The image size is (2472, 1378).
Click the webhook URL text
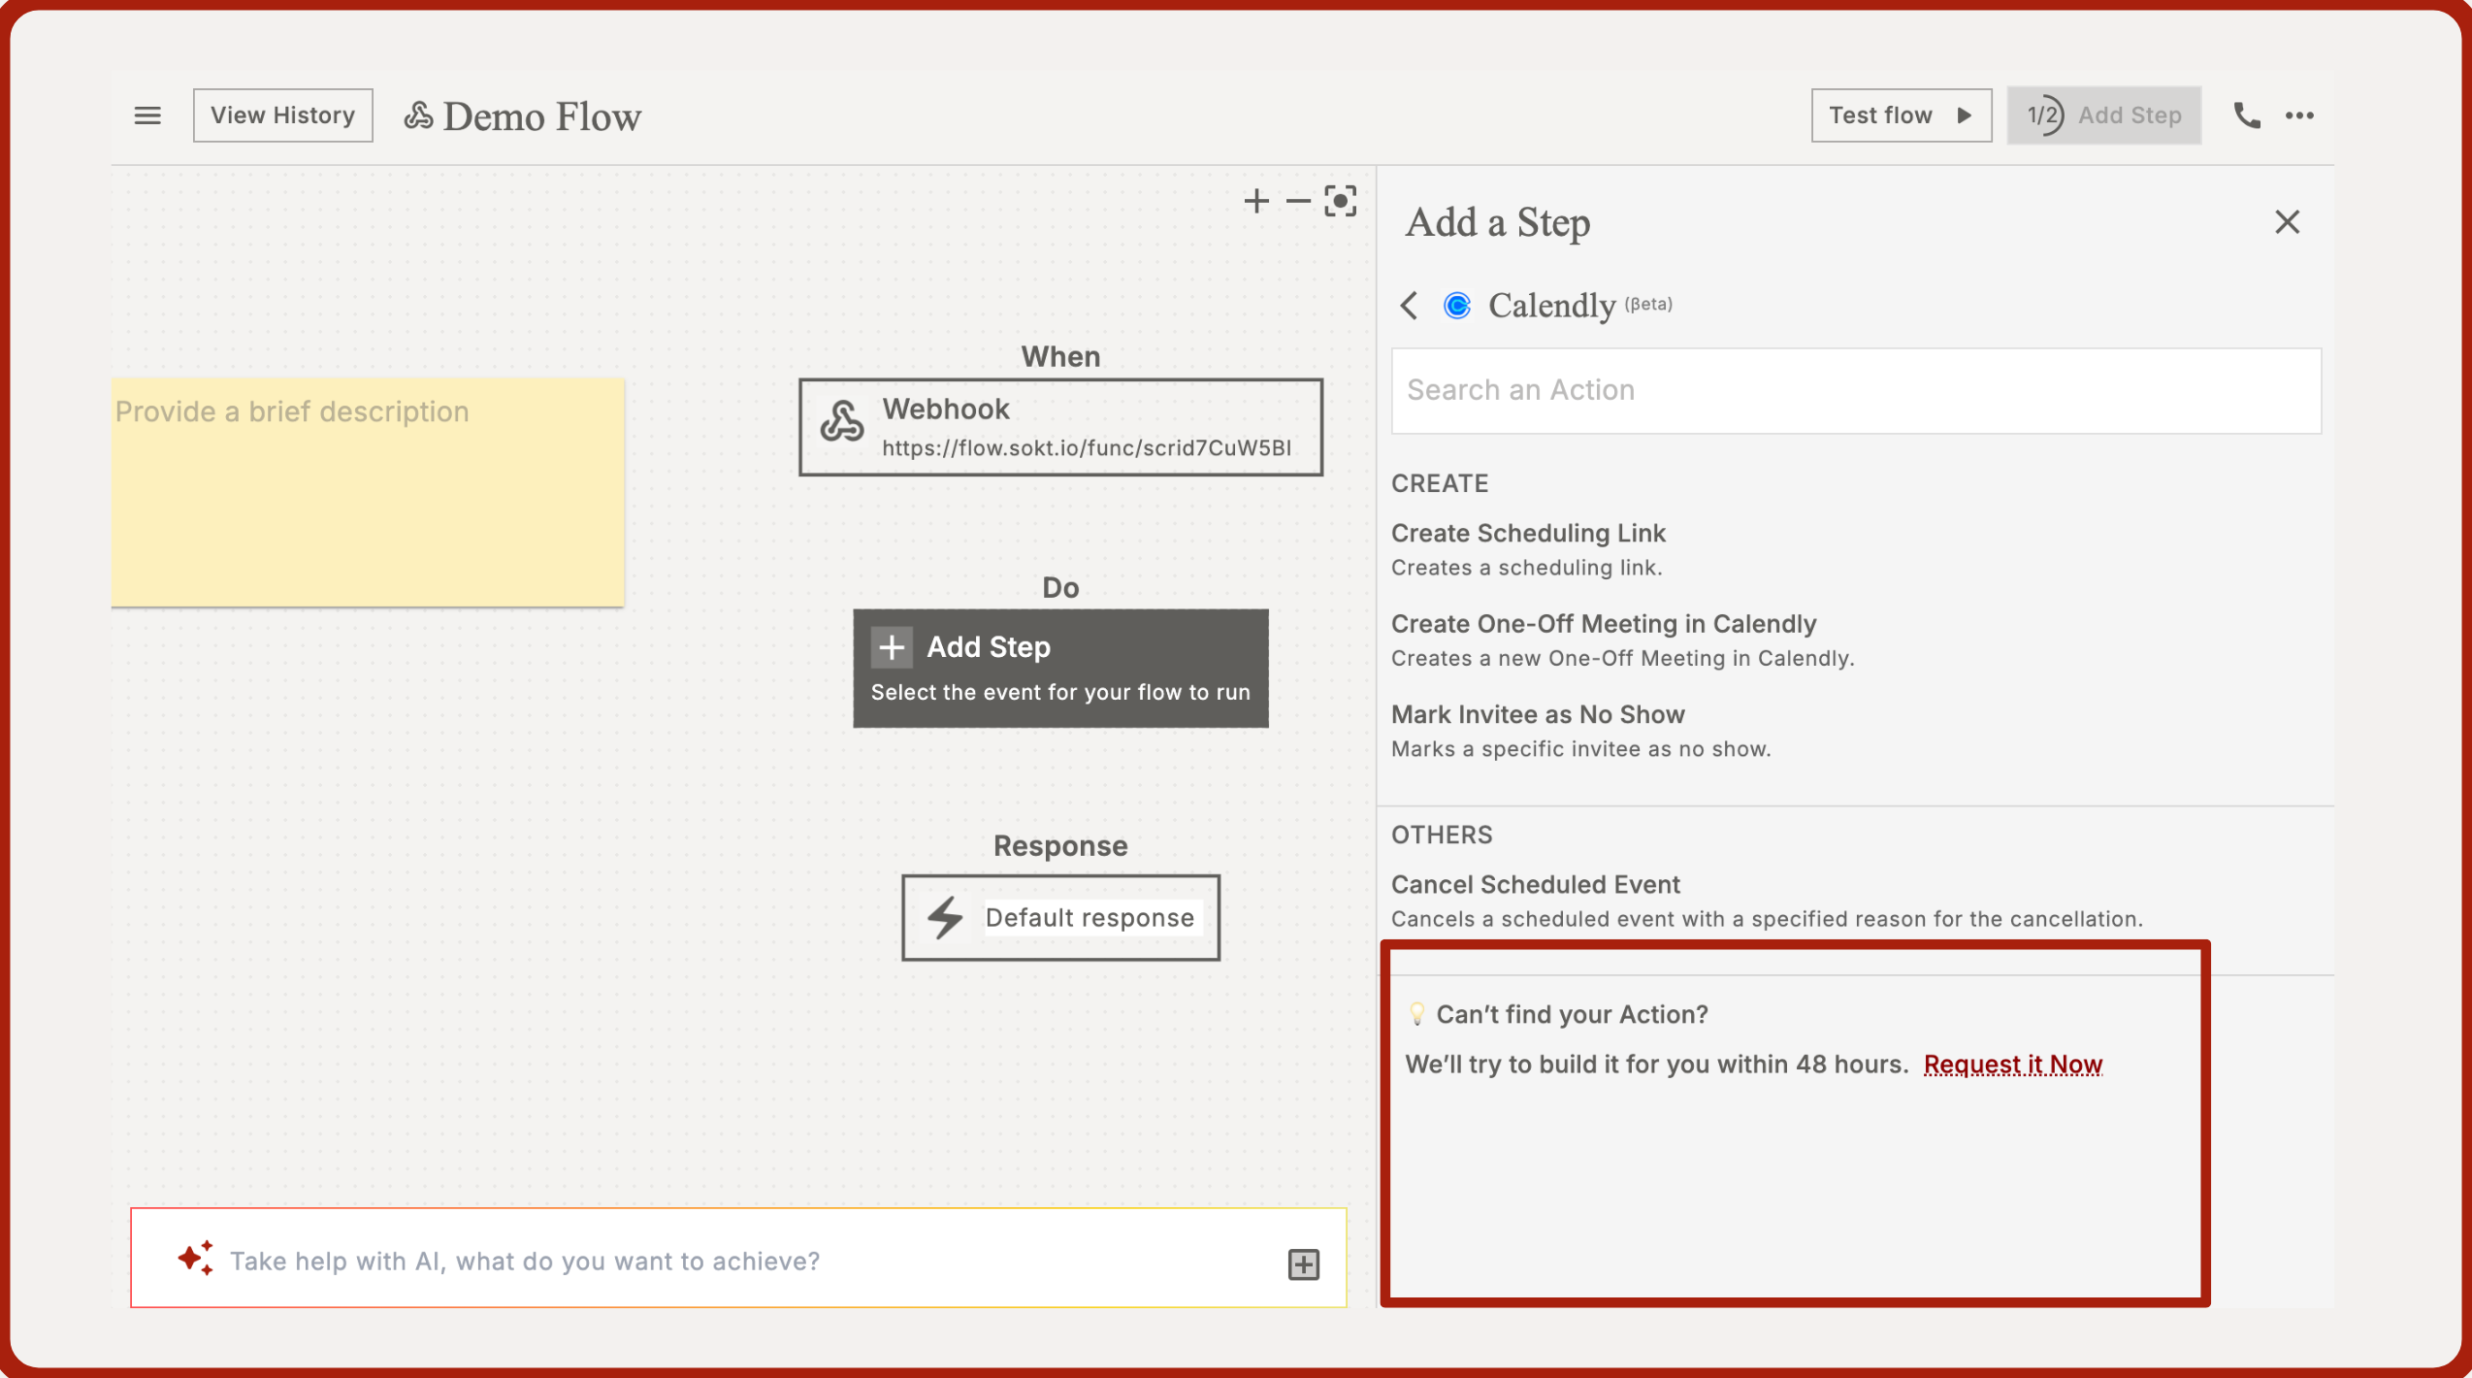click(1086, 448)
